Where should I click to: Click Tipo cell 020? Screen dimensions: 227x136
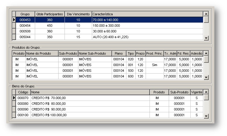tap(131, 59)
